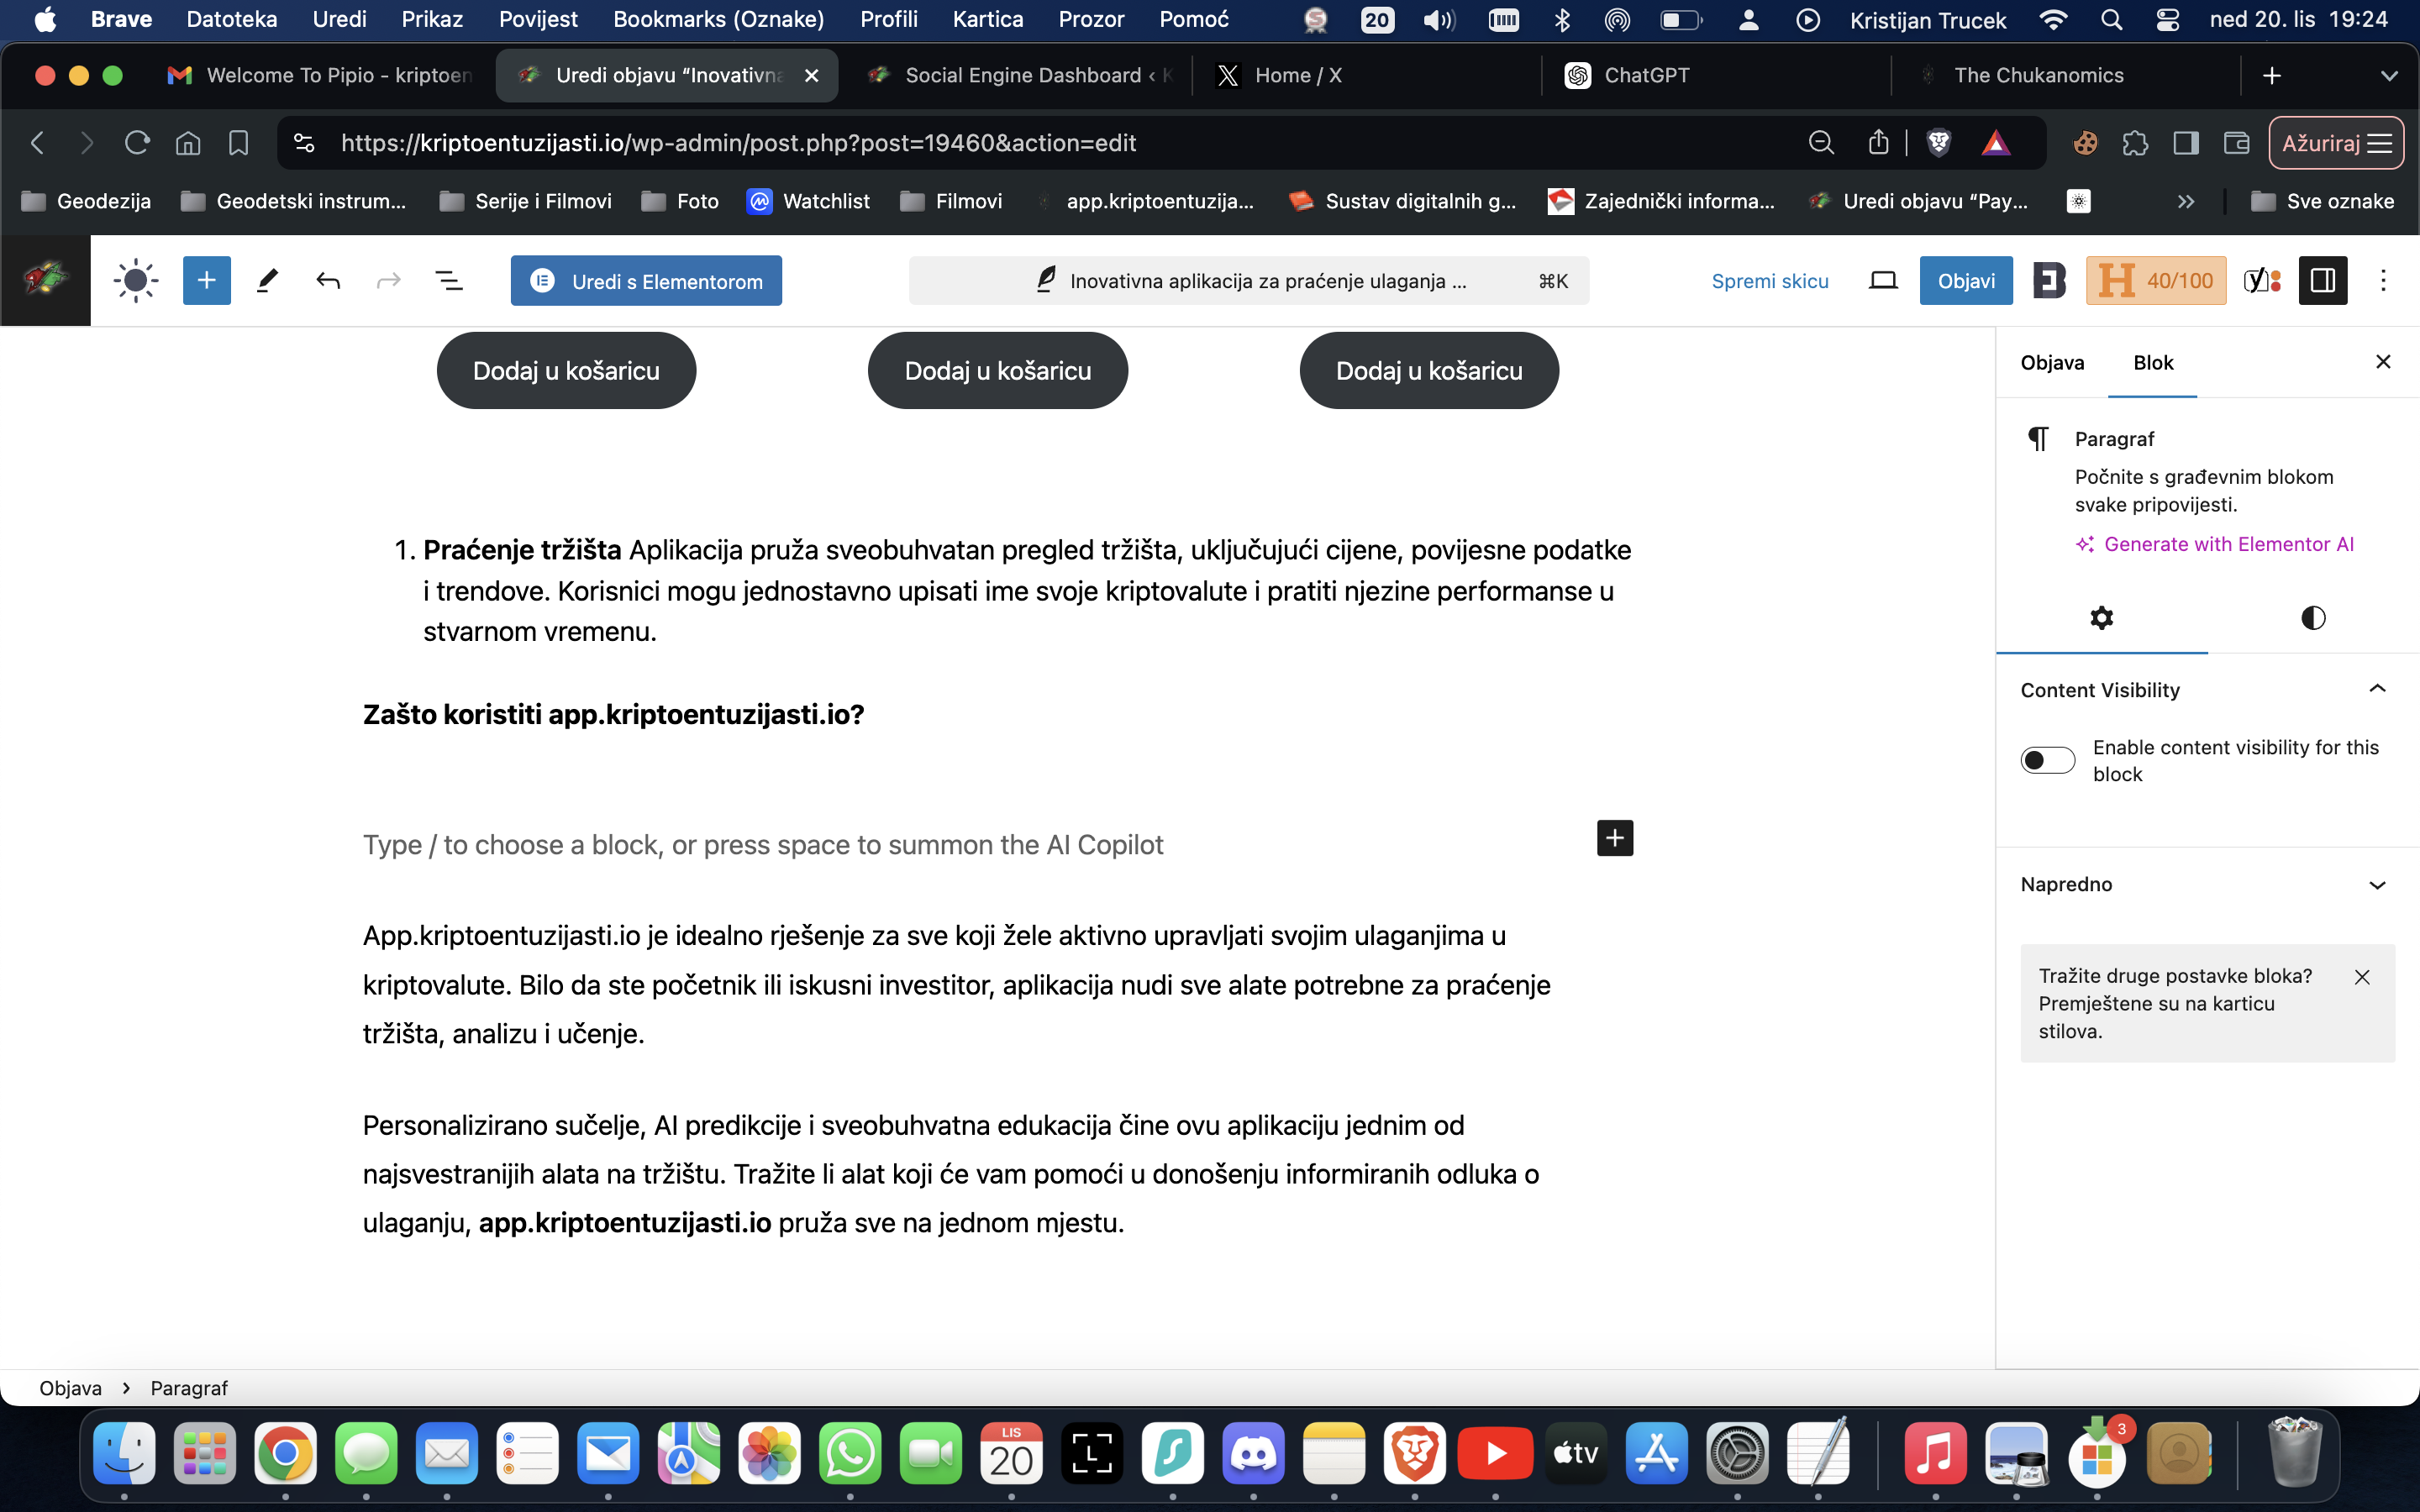Screen dimensions: 2420x1512
Task: Open preview with the laptop icon
Action: coord(1883,281)
